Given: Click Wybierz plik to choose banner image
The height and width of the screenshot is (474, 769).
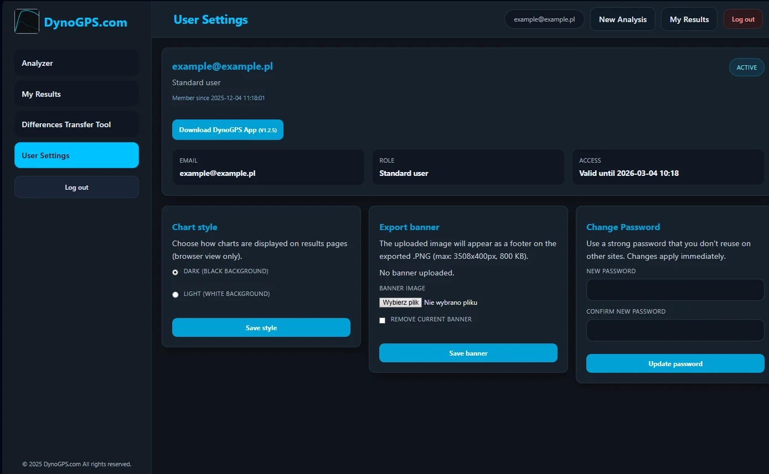Looking at the screenshot, I should click(400, 303).
